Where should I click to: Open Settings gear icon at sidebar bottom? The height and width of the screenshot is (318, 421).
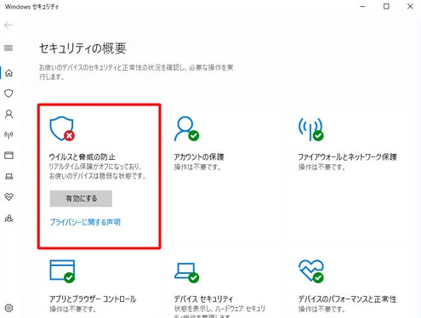[9, 308]
